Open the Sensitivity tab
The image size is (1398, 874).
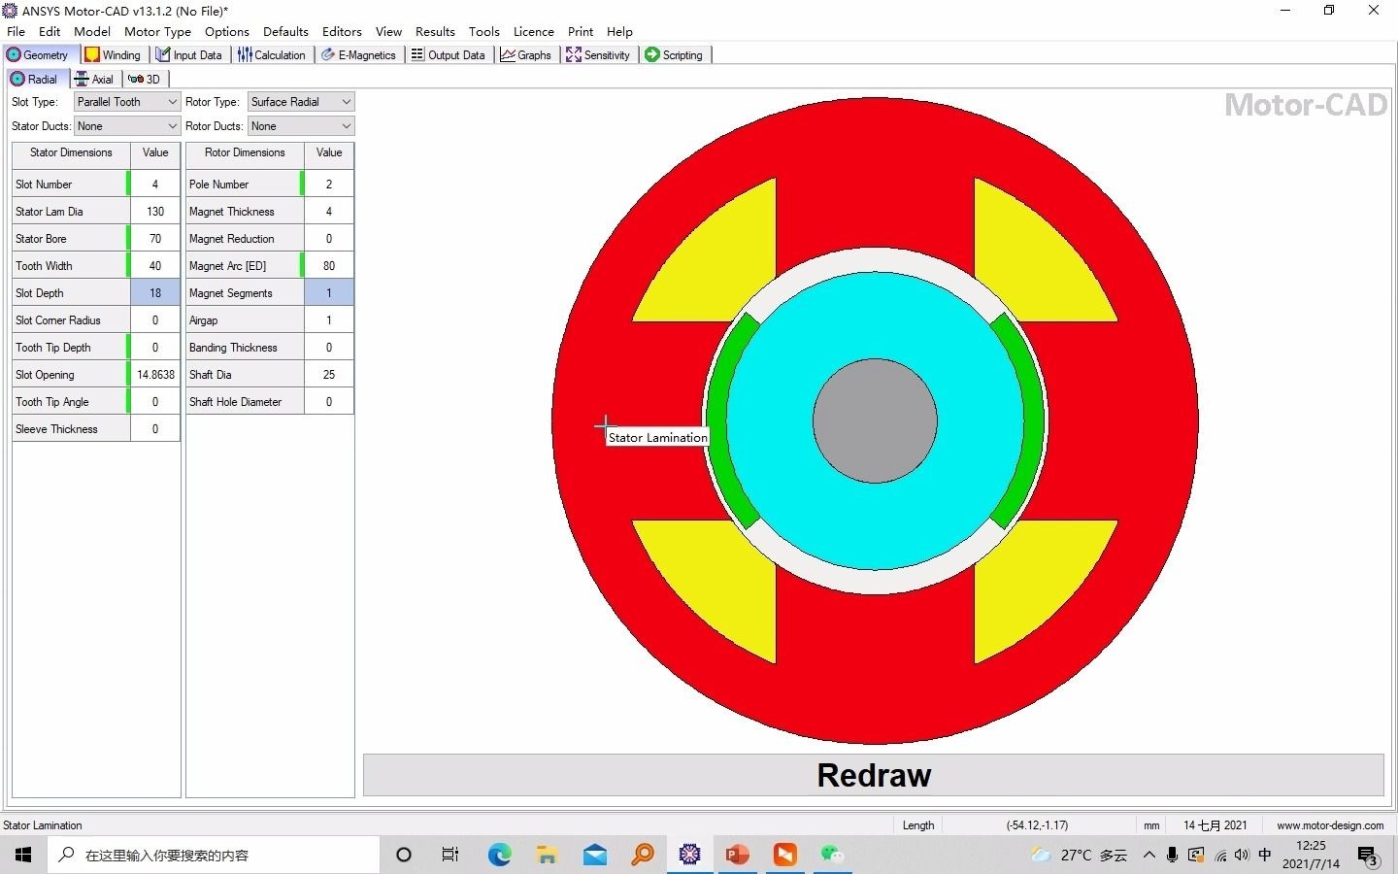pyautogui.click(x=598, y=55)
